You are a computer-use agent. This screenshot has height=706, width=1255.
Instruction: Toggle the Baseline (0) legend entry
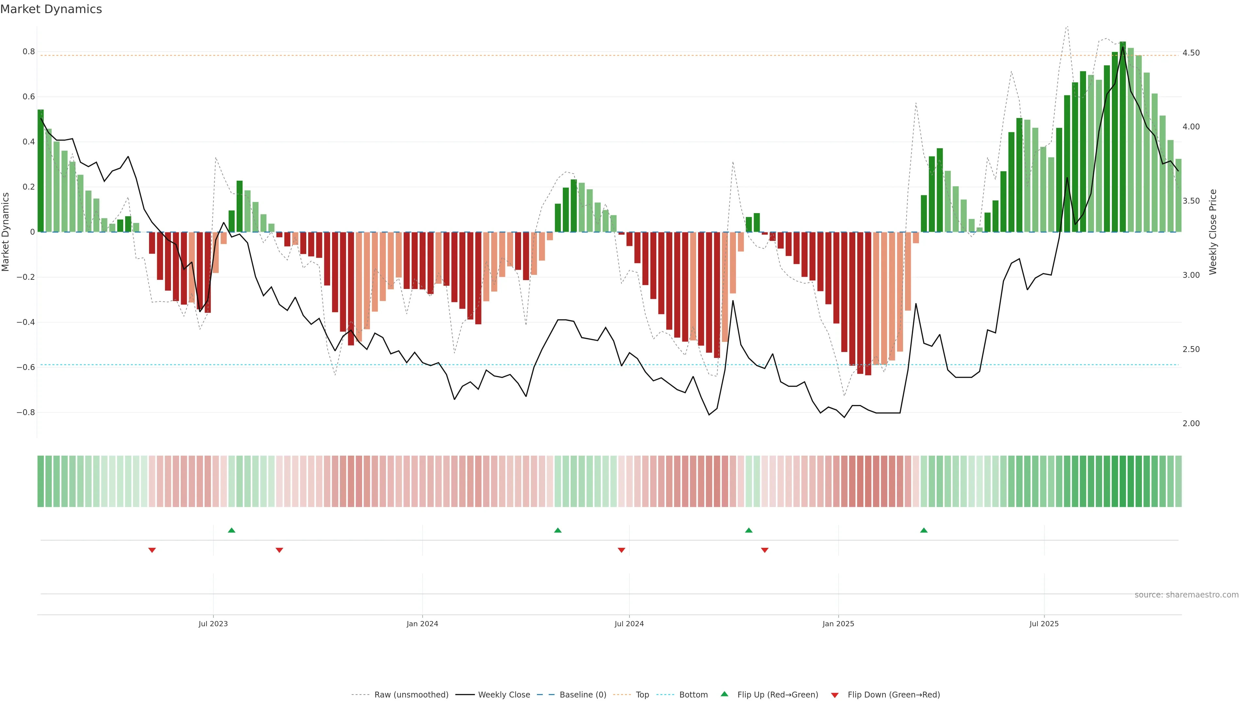(583, 695)
